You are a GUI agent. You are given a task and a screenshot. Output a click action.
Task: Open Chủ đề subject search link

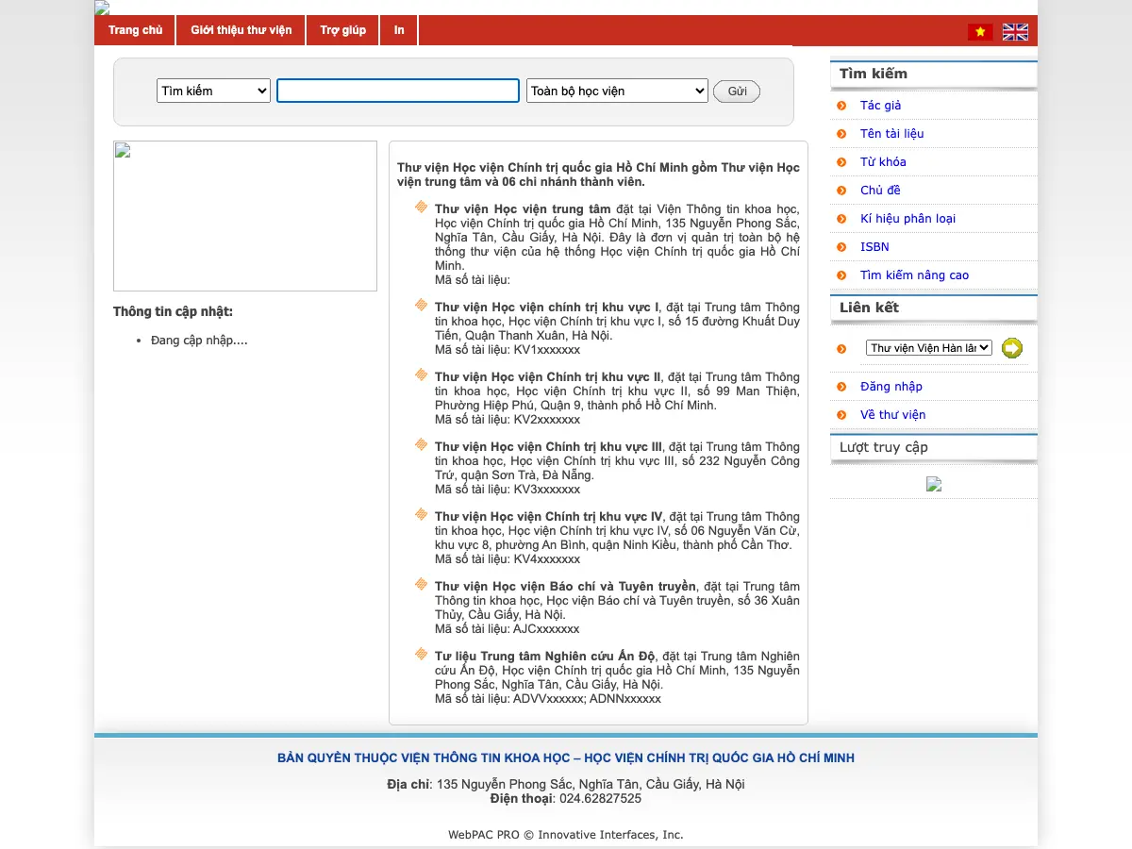pyautogui.click(x=880, y=191)
